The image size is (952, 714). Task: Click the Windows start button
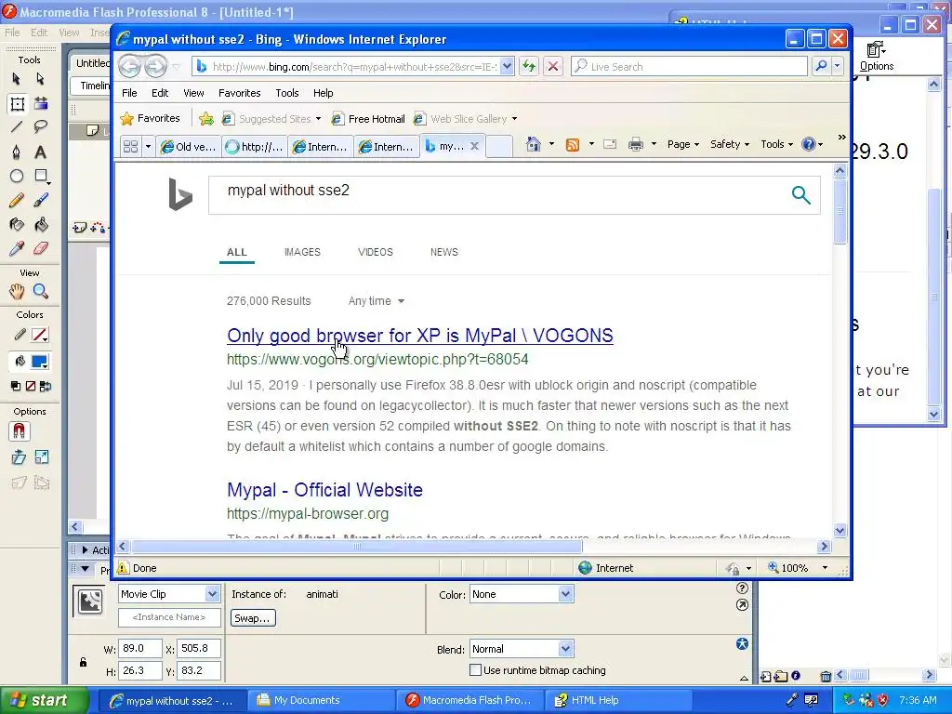44,700
